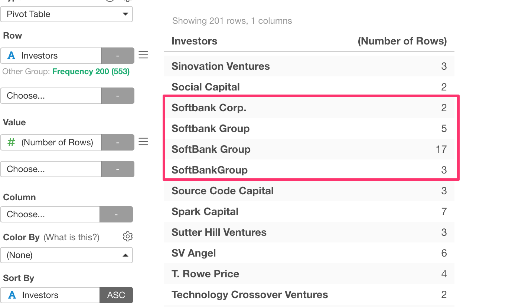Image resolution: width=525 pixels, height=307 pixels.
Task: Remove Number of Rows value
Action: click(x=117, y=142)
